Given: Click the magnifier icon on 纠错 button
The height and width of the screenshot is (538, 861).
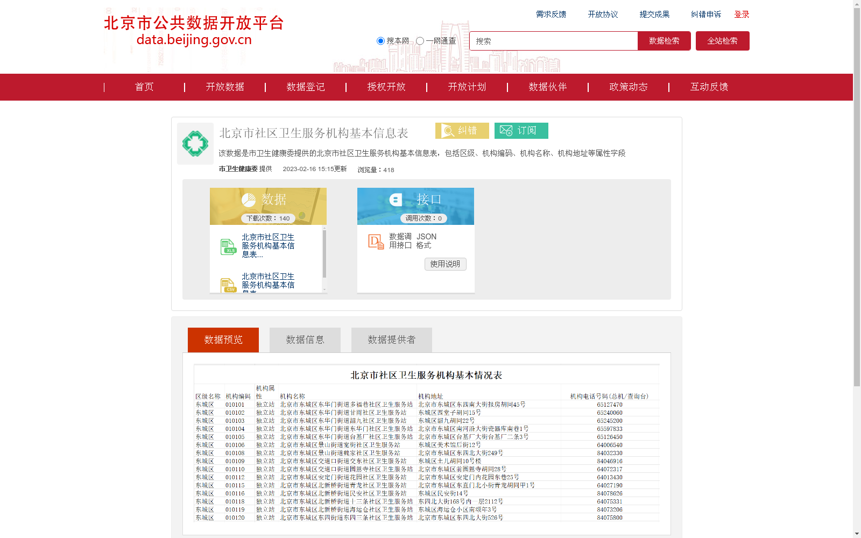Looking at the screenshot, I should tap(448, 131).
